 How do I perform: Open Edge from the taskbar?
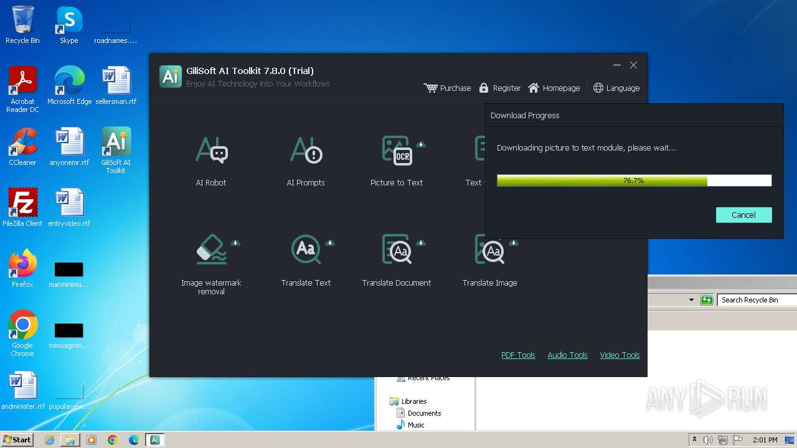click(x=134, y=440)
